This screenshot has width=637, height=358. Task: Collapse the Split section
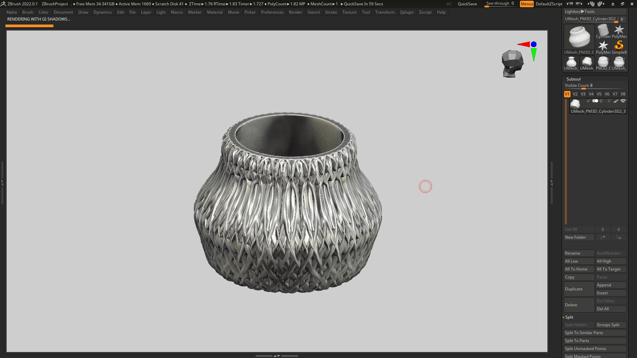coord(569,317)
